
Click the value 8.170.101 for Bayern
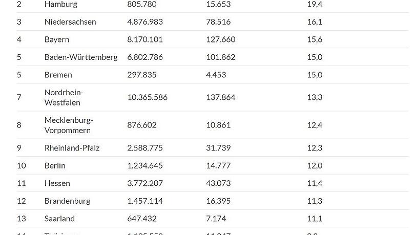coord(145,39)
